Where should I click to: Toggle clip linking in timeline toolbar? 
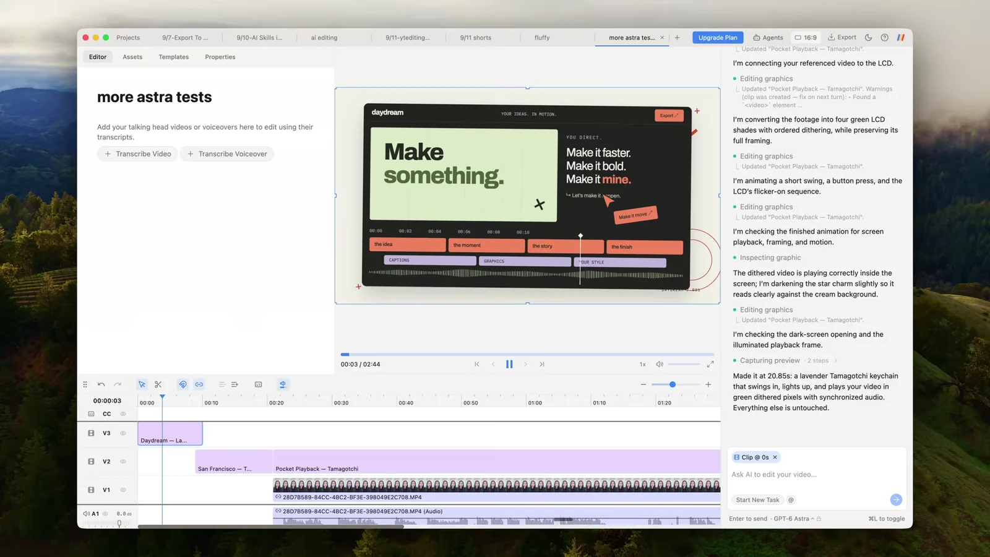[199, 384]
